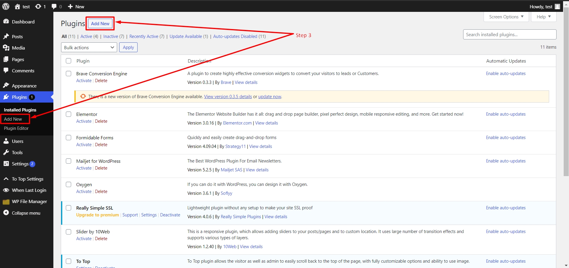Open the Plugin Editor submenu item
Image resolution: width=569 pixels, height=268 pixels.
pos(16,128)
